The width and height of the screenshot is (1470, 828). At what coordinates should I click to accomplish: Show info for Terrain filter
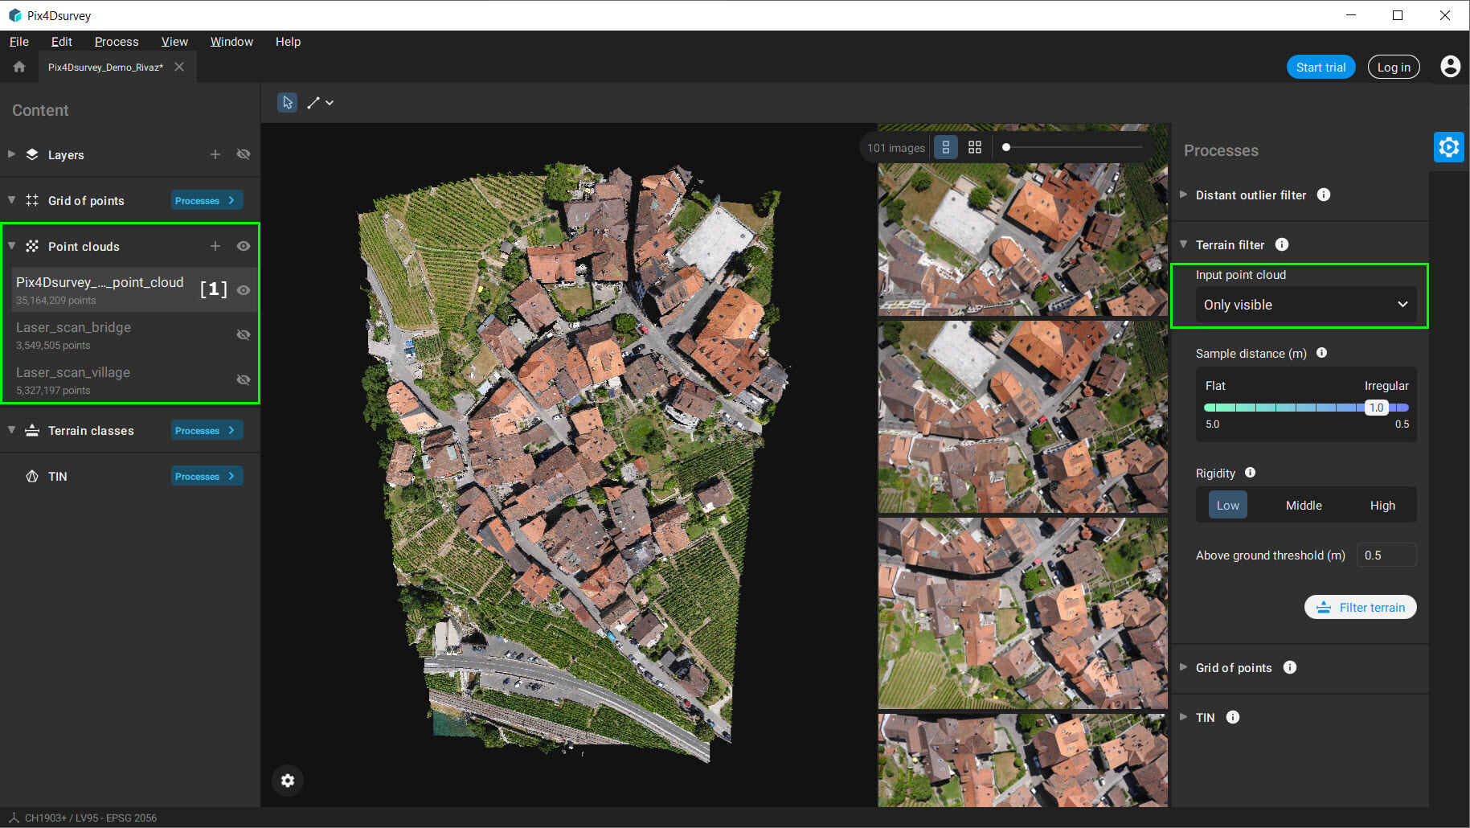click(1282, 244)
